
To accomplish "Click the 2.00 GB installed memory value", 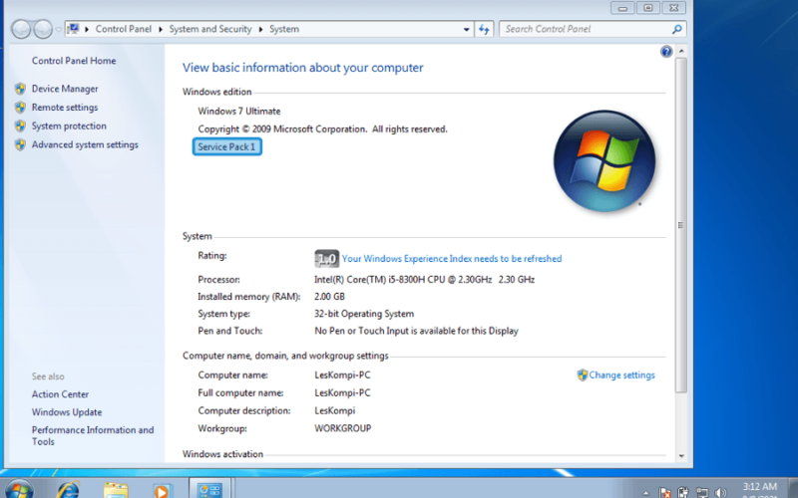I will 329,296.
